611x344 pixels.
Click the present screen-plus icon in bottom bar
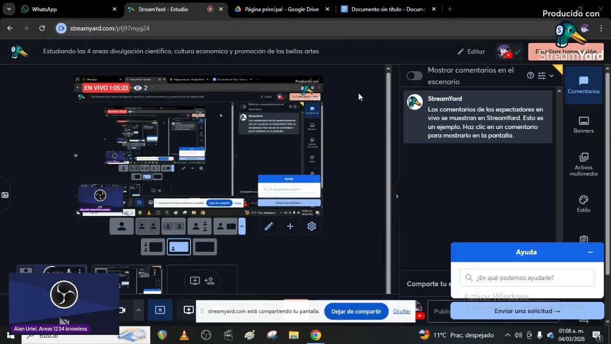point(189,310)
